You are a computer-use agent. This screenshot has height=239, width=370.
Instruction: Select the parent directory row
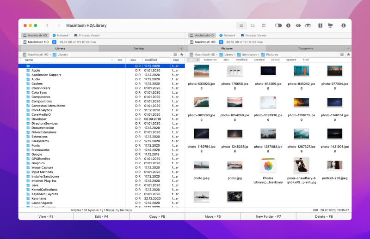101,66
